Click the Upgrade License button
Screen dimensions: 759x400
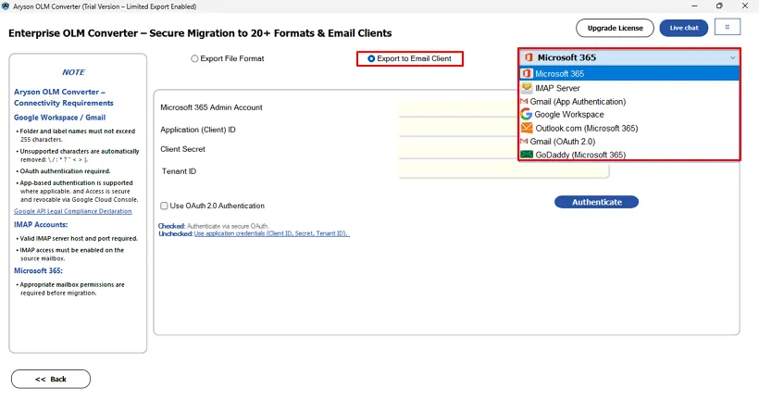[x=615, y=28]
